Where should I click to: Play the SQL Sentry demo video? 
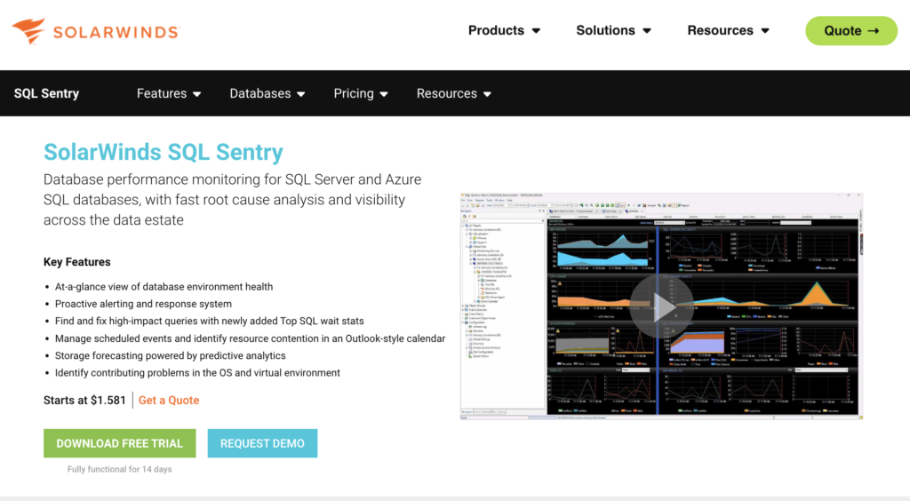pos(661,306)
